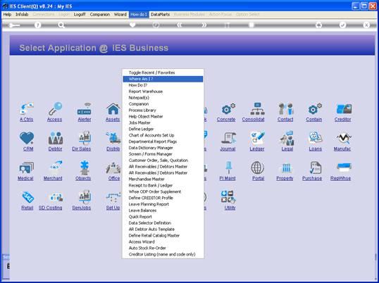Click the Debtor people icon

click(x=56, y=138)
